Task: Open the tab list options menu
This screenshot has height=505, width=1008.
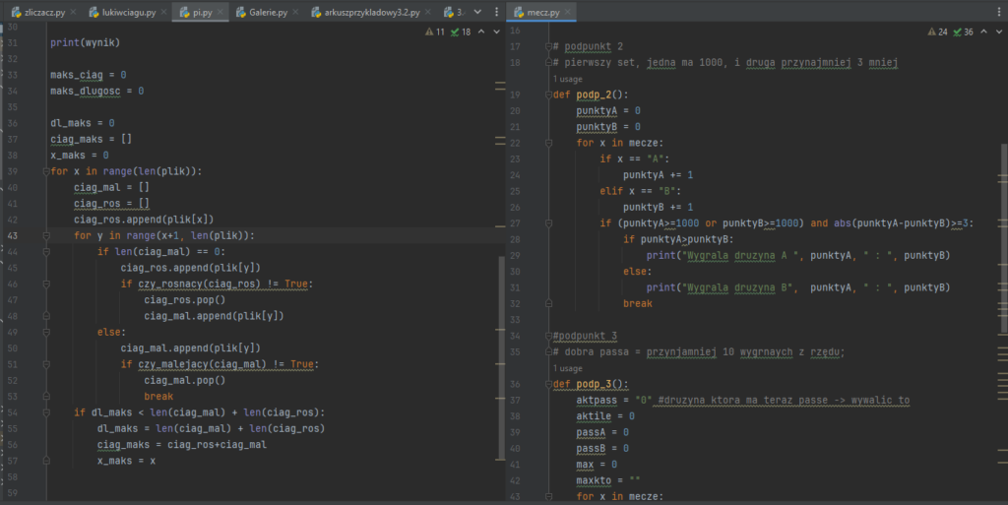Action: pos(497,13)
